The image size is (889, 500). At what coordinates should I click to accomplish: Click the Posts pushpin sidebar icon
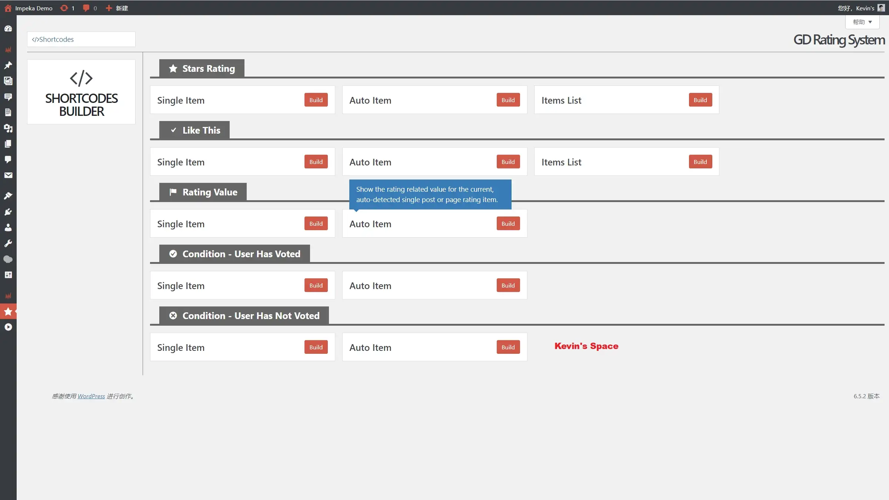click(x=8, y=65)
